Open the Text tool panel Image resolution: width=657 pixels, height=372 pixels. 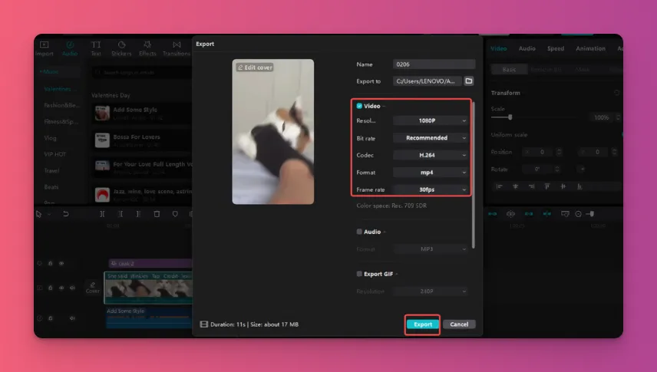click(96, 48)
